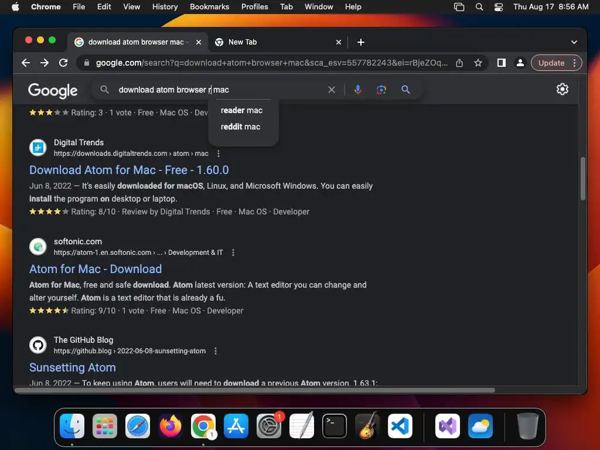Screen dimensions: 600x450
Task: Open 'Download Atom for Mac - Free - 1.60.0' link
Action: 129,170
